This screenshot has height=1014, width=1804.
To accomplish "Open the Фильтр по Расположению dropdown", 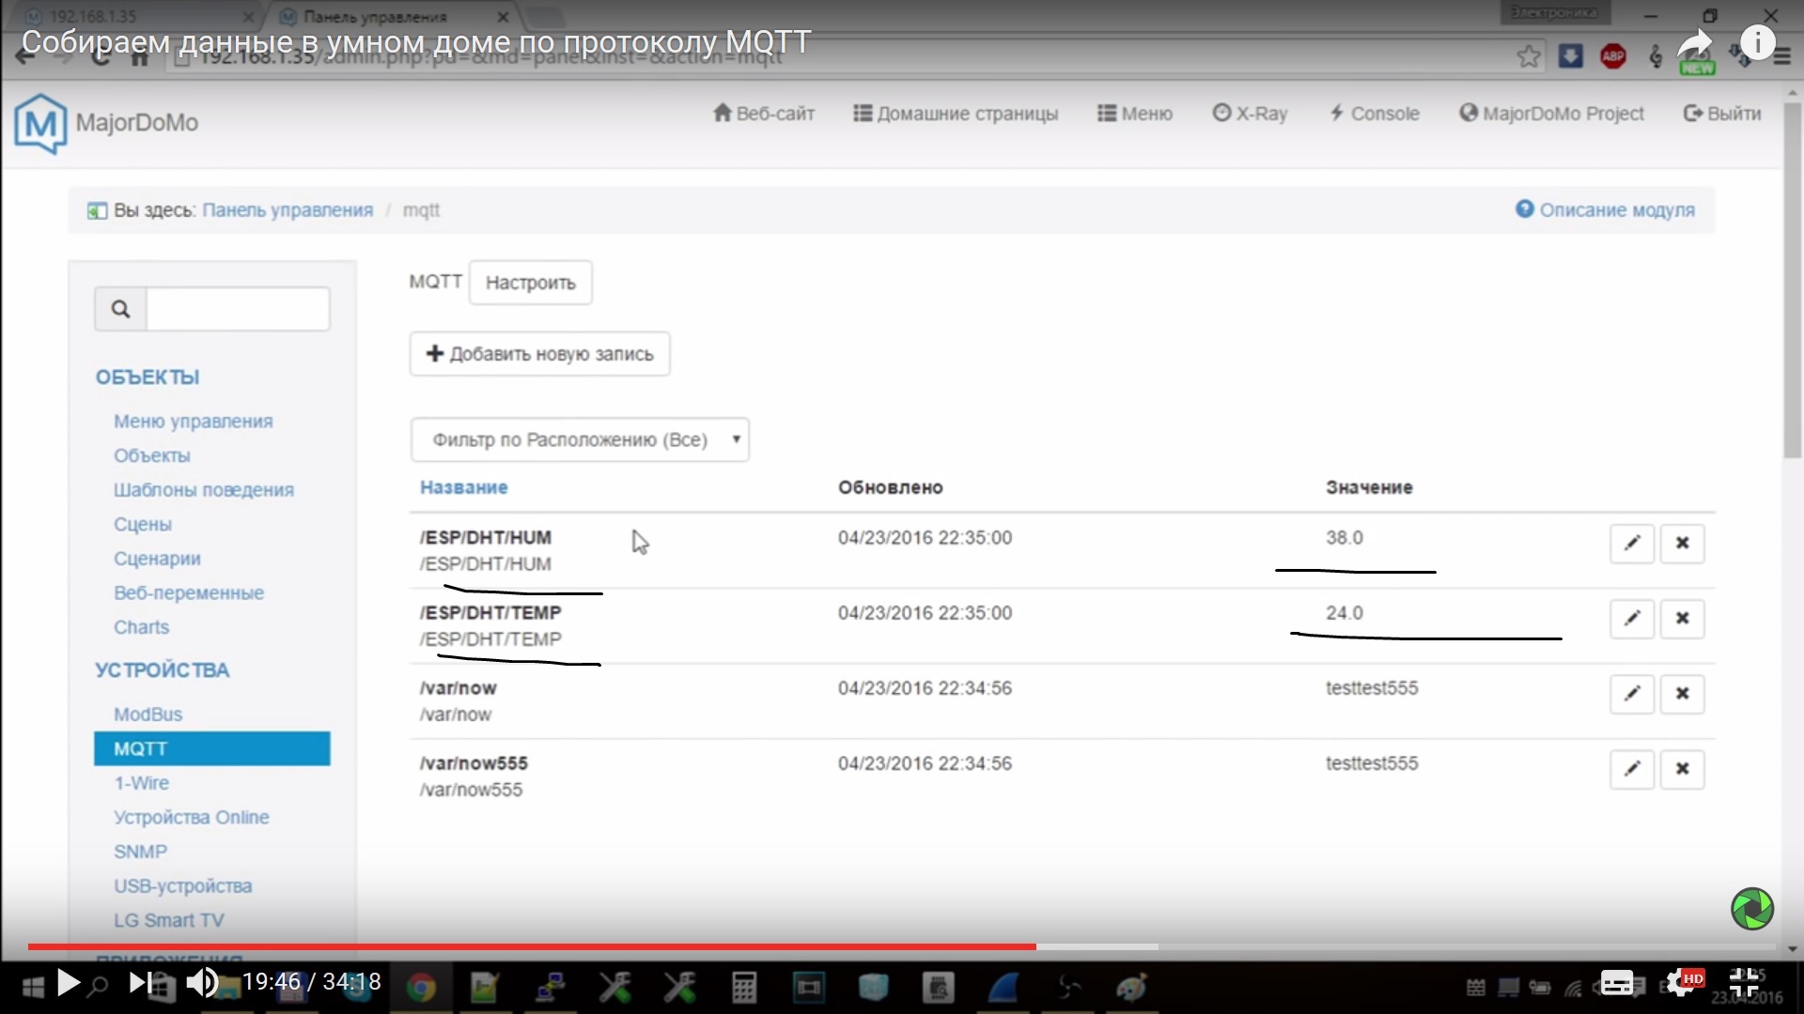I will [580, 439].
